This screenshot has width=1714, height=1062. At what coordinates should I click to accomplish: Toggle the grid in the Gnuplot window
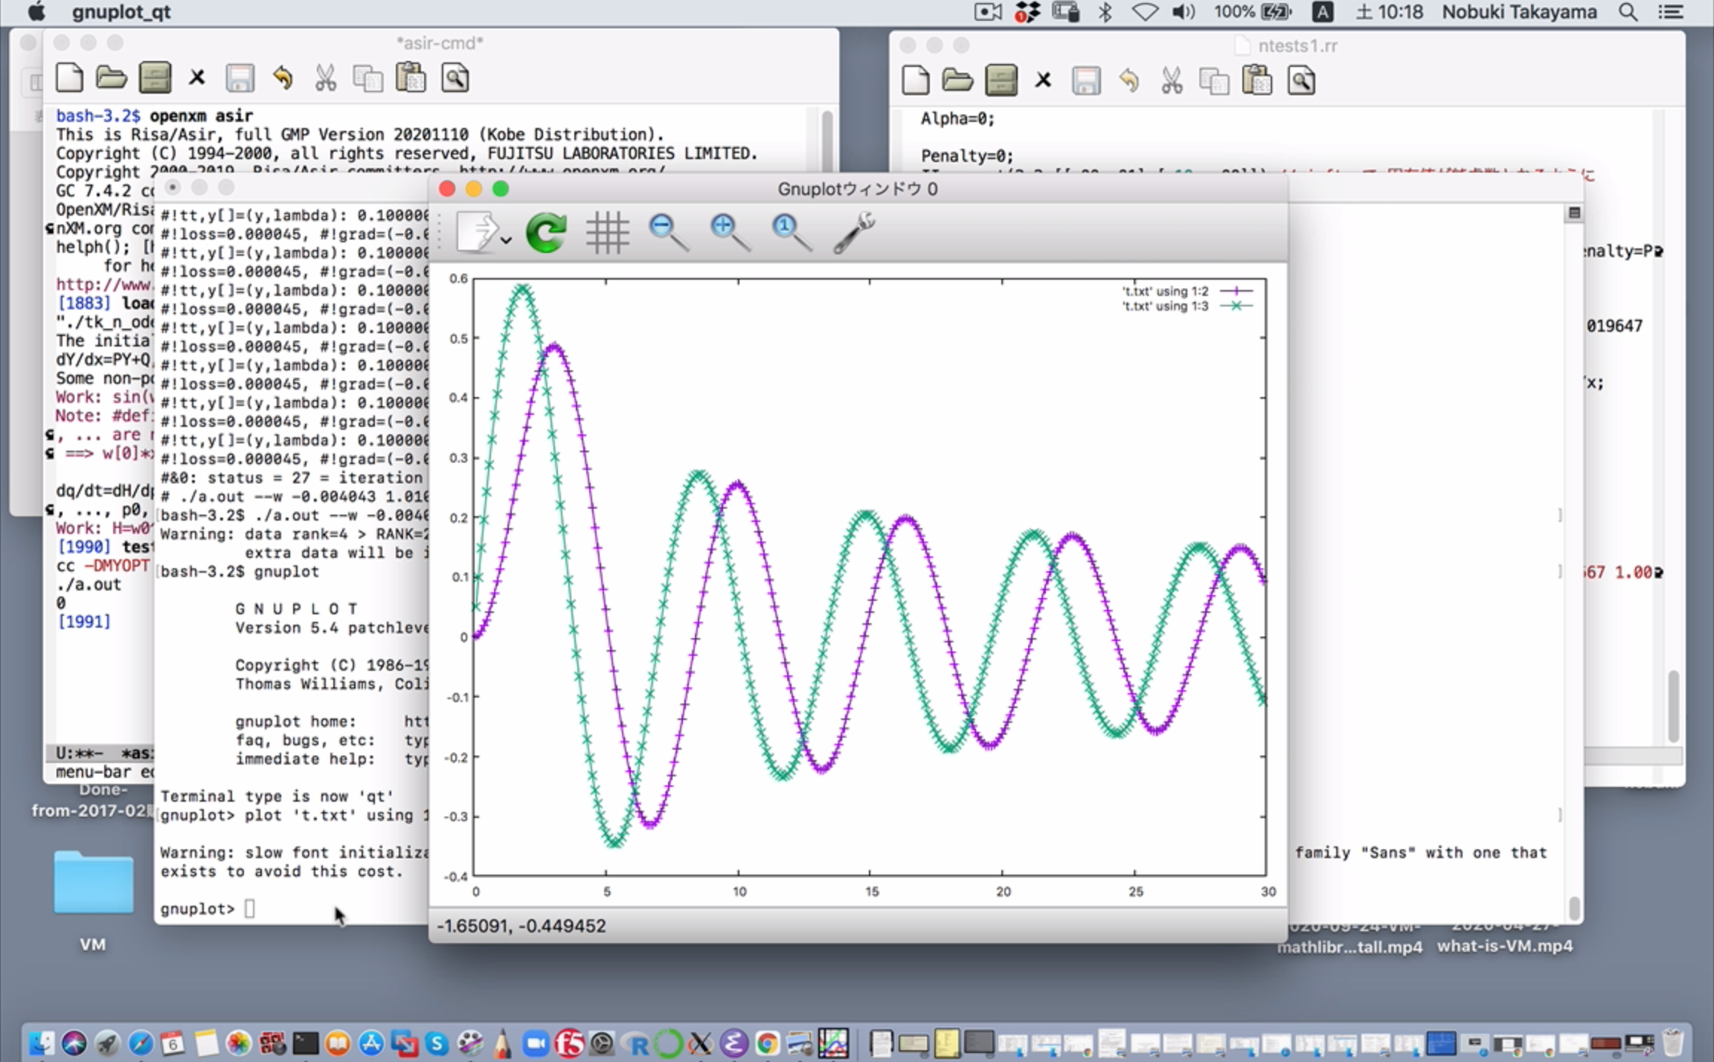coord(607,232)
